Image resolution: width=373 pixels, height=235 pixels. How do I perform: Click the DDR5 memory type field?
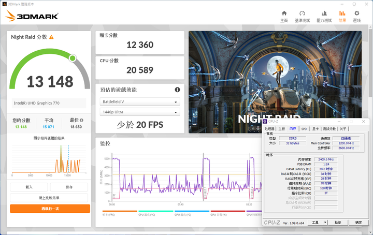pyautogui.click(x=293, y=138)
